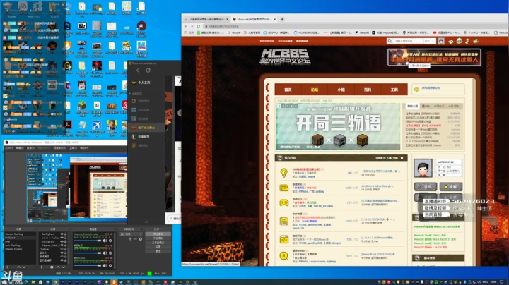The height and width of the screenshot is (285, 509).
Task: Move selected OBS scene down
Action: (24, 267)
